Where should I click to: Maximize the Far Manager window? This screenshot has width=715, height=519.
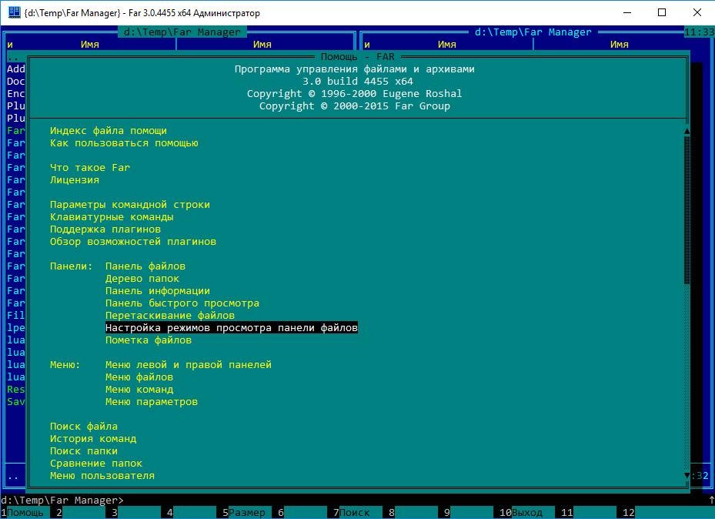[x=662, y=12]
